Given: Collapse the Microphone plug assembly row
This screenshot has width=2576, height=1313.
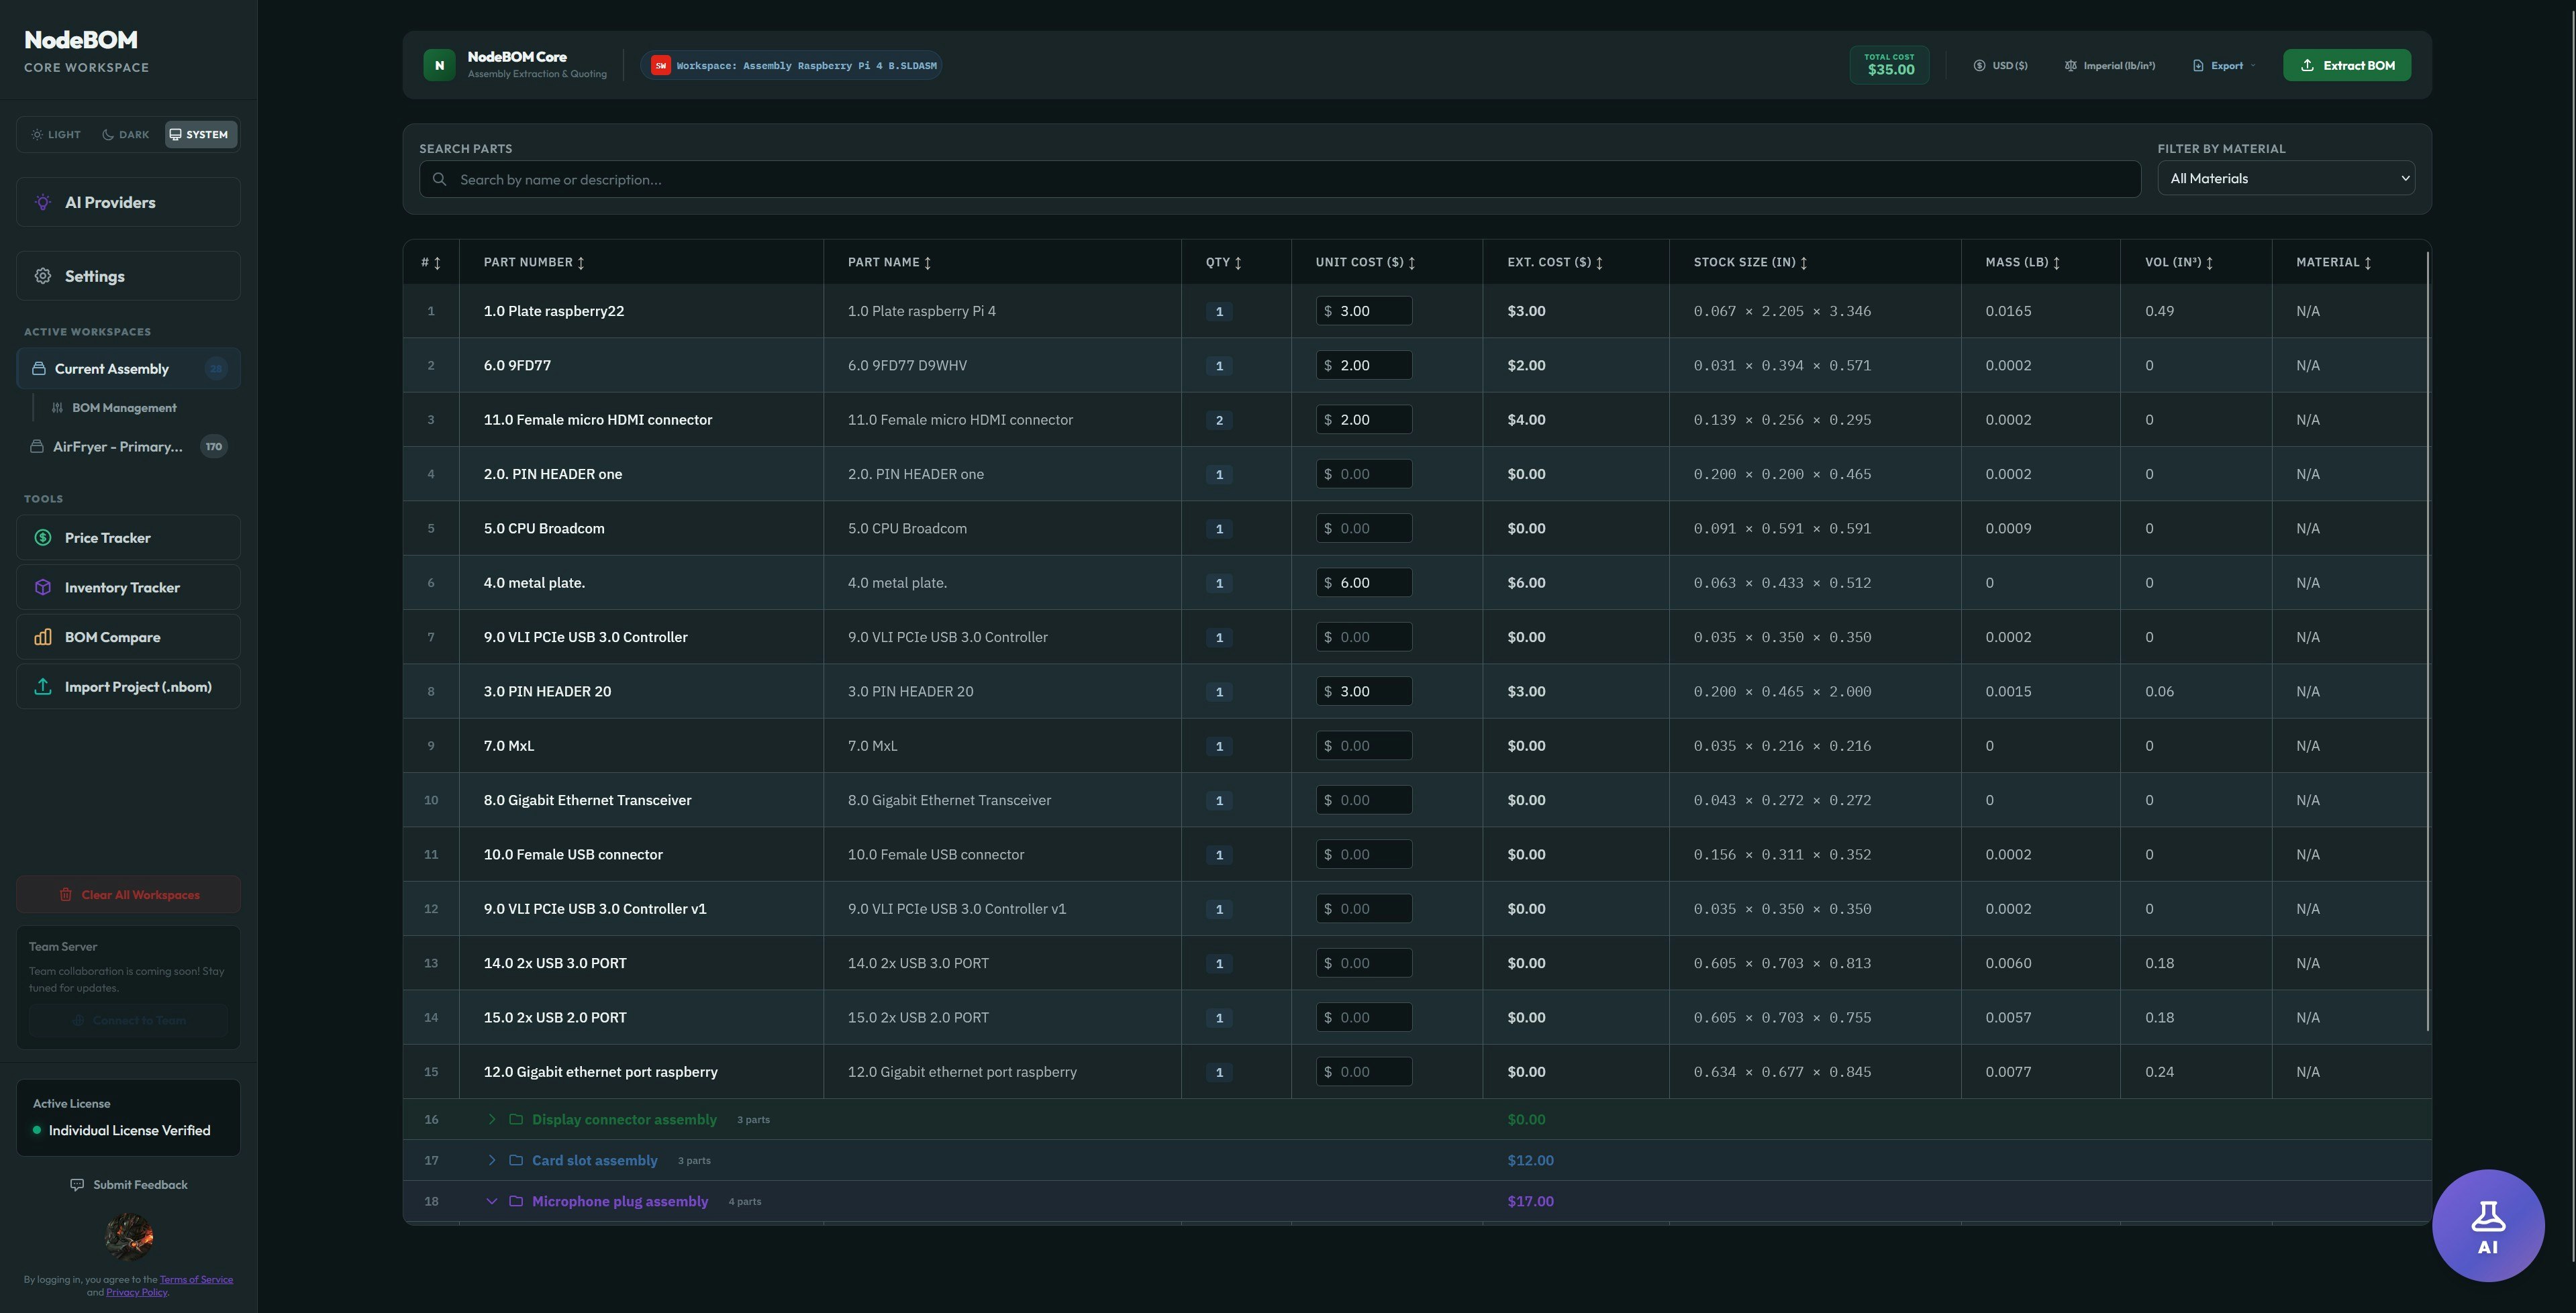Looking at the screenshot, I should 492,1201.
